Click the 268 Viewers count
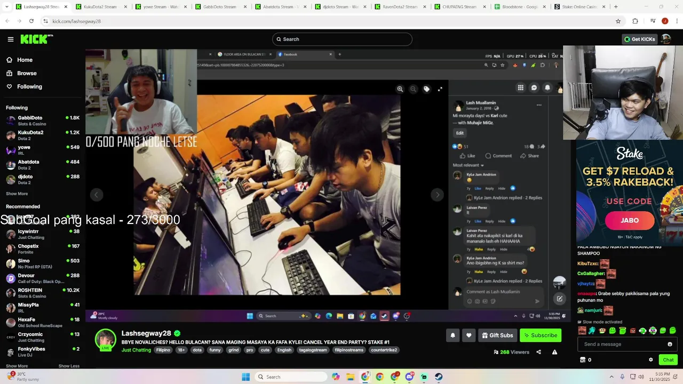Image resolution: width=683 pixels, height=384 pixels. (511, 352)
